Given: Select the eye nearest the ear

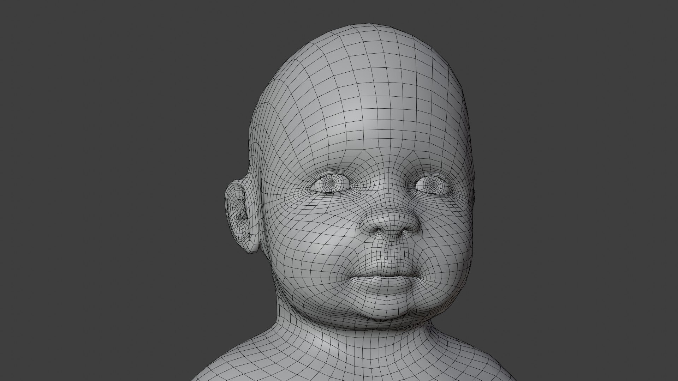Looking at the screenshot, I should 331,183.
